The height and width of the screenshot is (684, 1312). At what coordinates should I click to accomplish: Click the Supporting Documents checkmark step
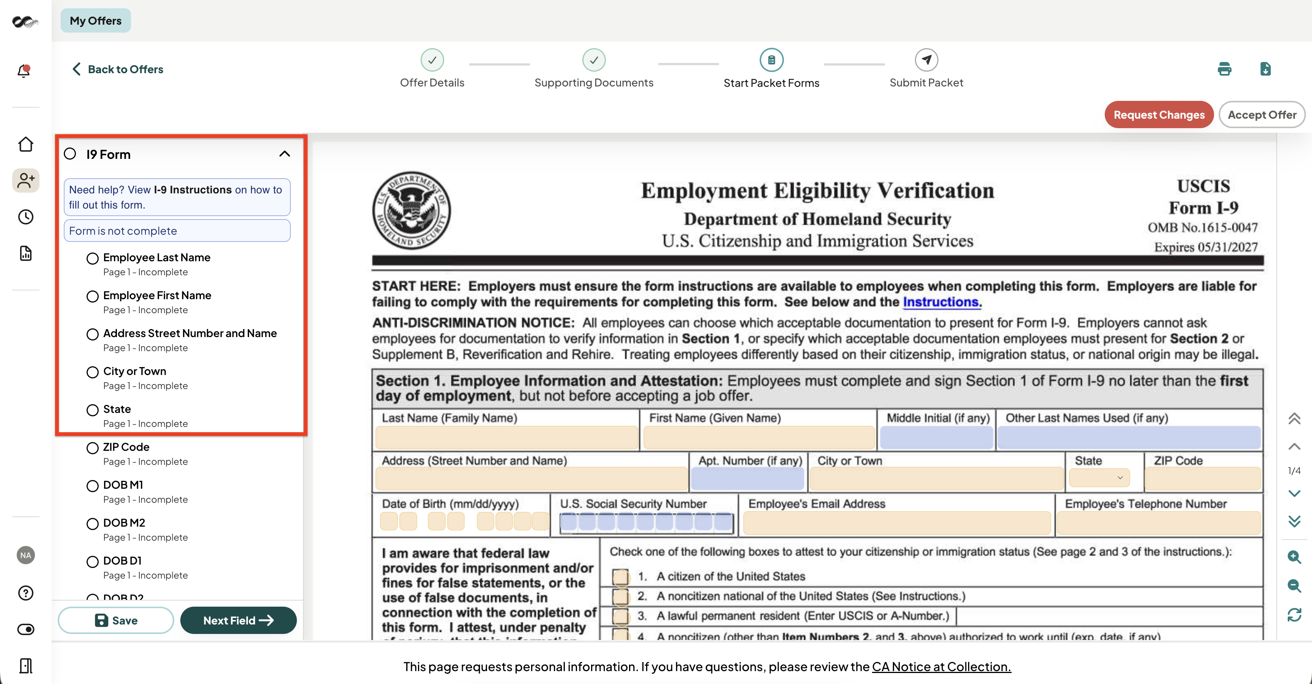[x=594, y=60]
